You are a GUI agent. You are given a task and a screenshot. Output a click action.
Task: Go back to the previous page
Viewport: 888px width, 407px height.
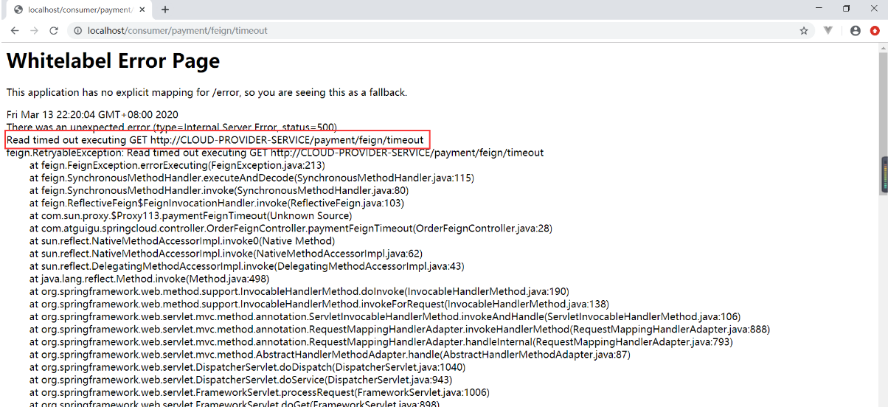click(x=15, y=31)
